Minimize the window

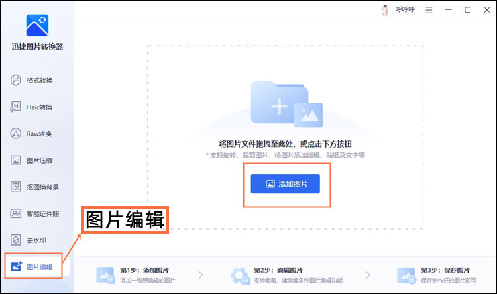pyautogui.click(x=448, y=10)
